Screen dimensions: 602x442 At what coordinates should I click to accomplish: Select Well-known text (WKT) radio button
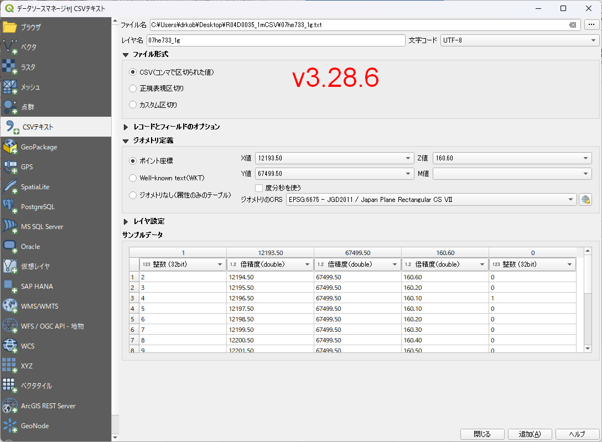point(133,178)
